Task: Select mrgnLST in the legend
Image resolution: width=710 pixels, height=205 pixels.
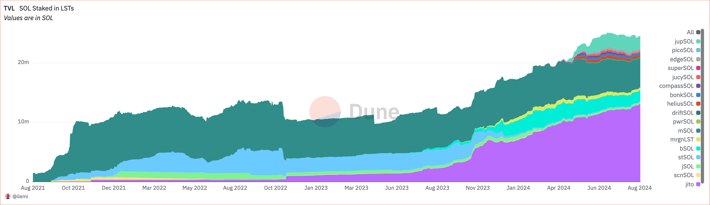Action: coord(685,139)
